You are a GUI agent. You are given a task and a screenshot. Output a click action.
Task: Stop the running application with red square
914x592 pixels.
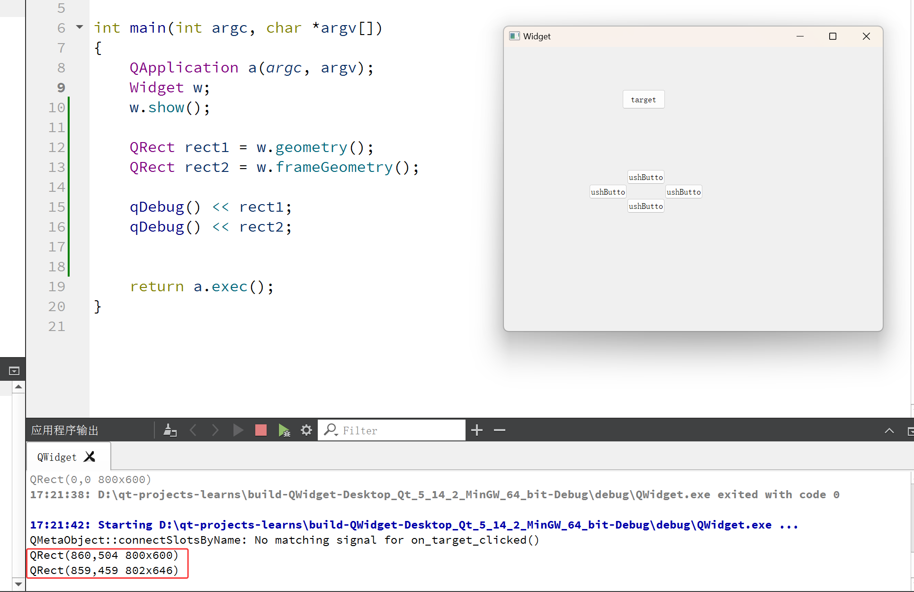260,430
